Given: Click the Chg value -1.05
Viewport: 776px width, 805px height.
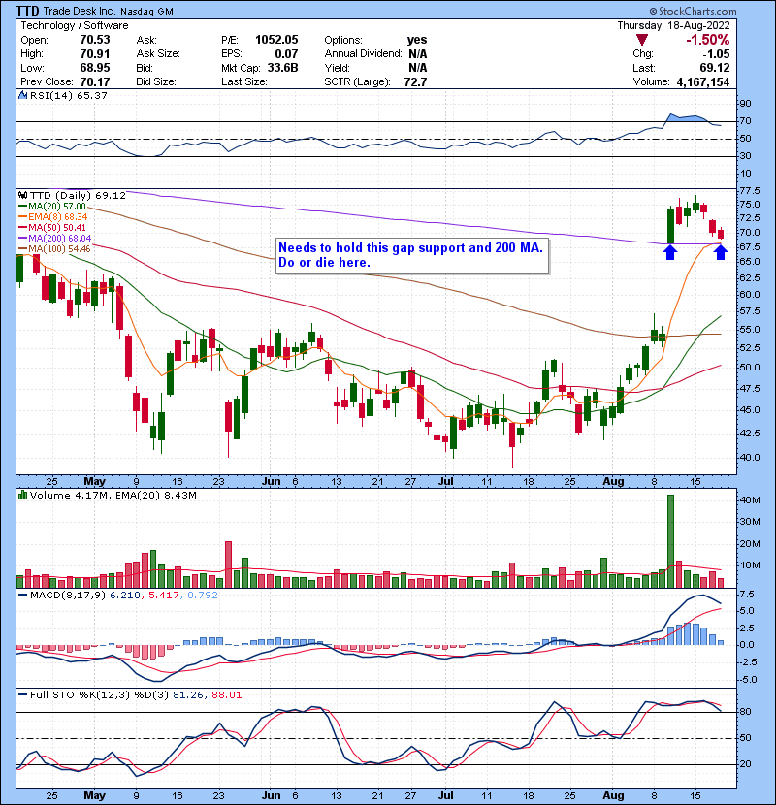Looking at the screenshot, I should [716, 53].
